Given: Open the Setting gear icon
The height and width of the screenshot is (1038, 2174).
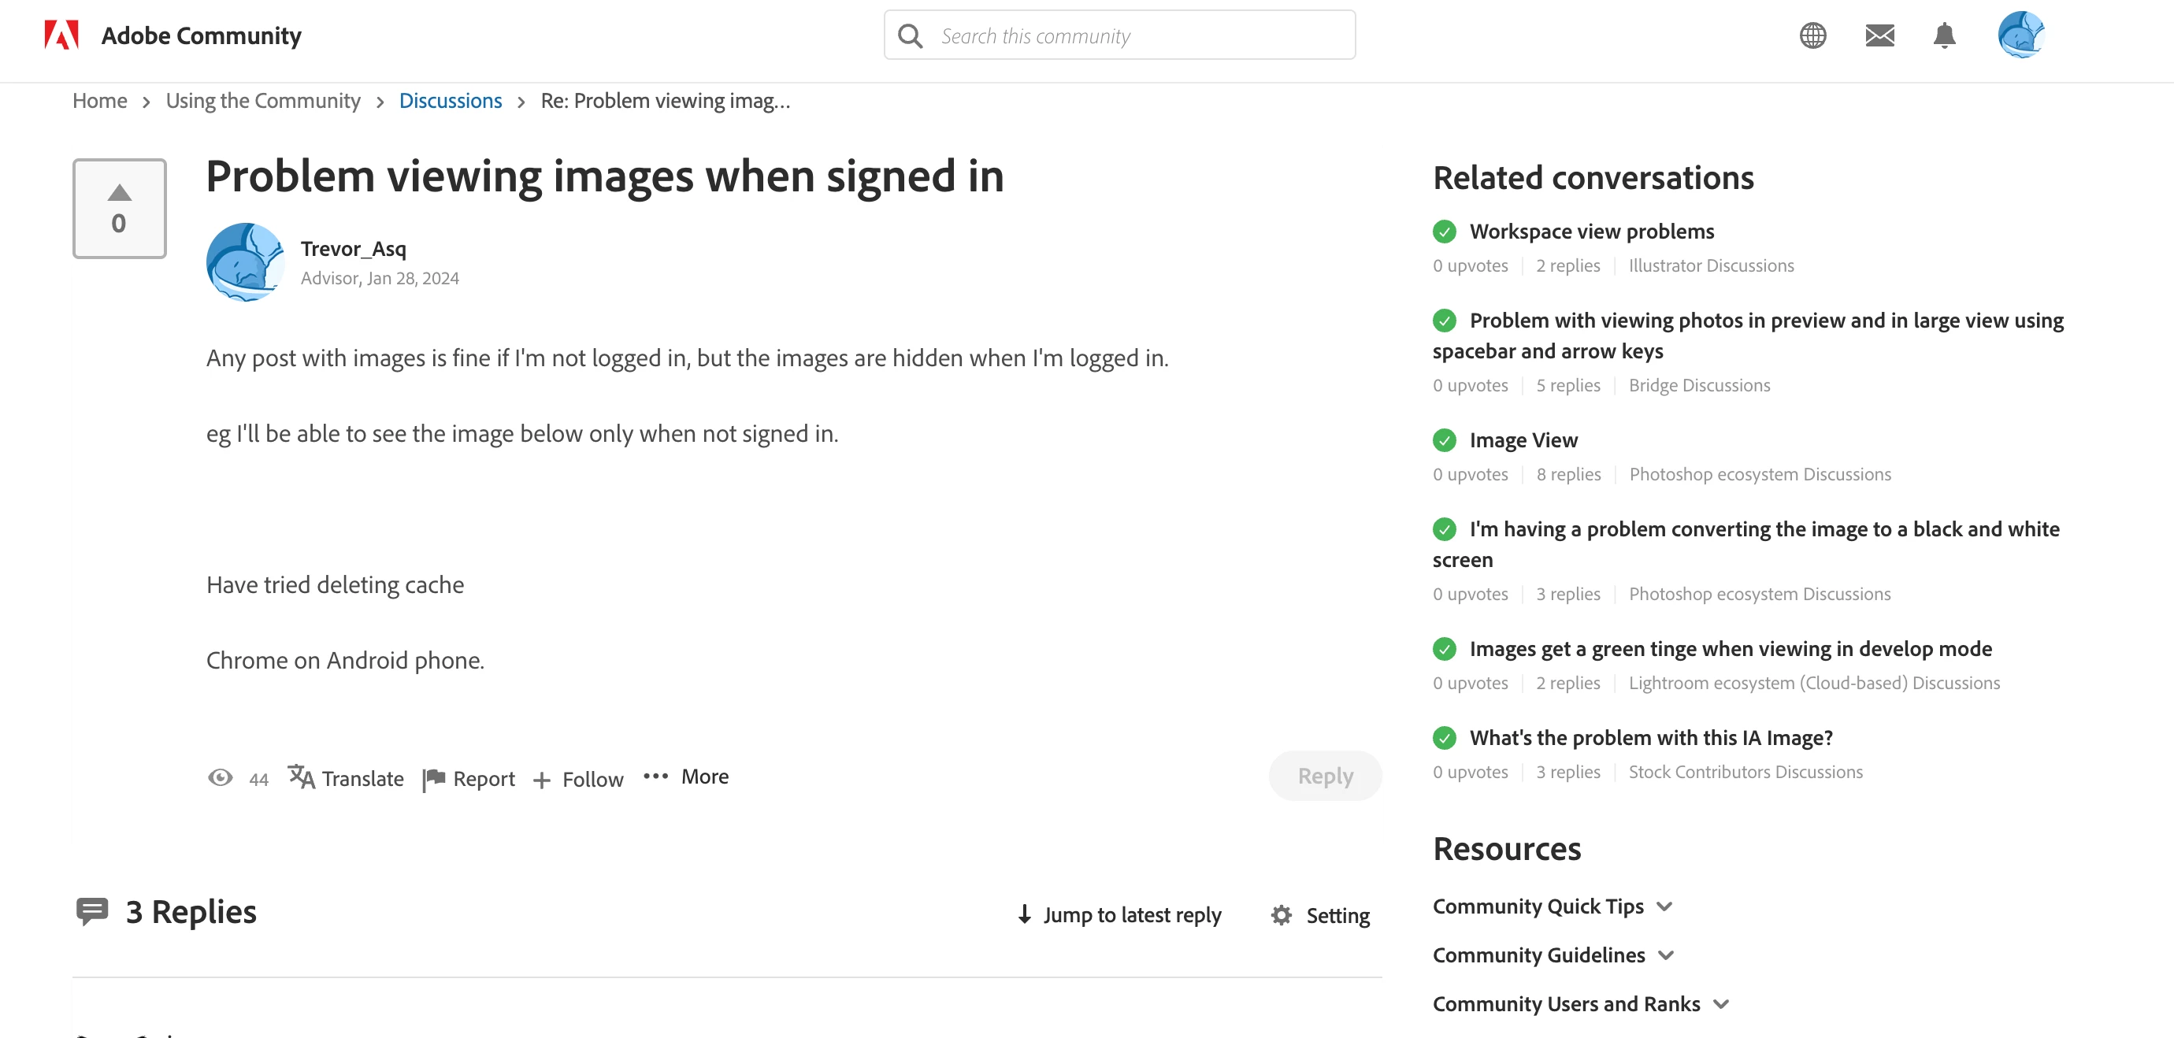Looking at the screenshot, I should [1281, 916].
